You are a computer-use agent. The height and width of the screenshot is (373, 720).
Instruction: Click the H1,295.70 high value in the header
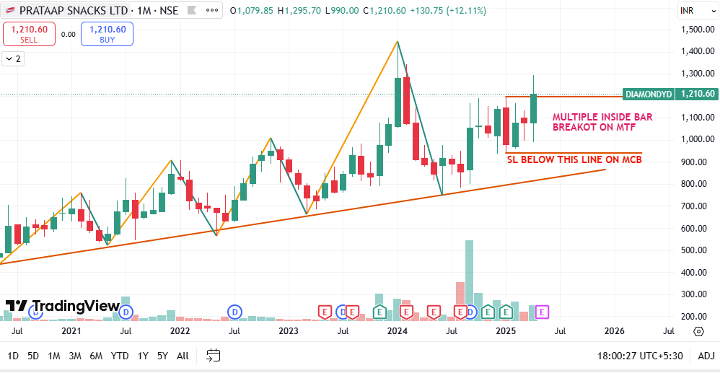point(299,10)
